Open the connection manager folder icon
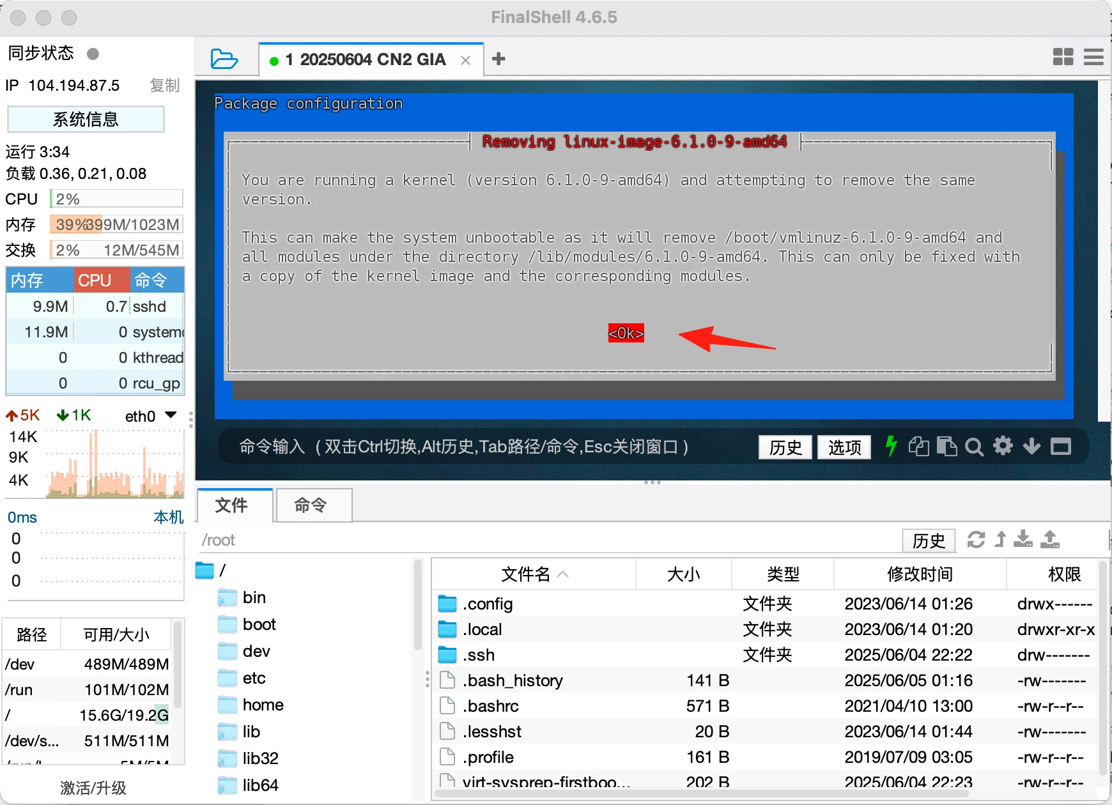Screen dimensions: 1112x805 (224, 59)
